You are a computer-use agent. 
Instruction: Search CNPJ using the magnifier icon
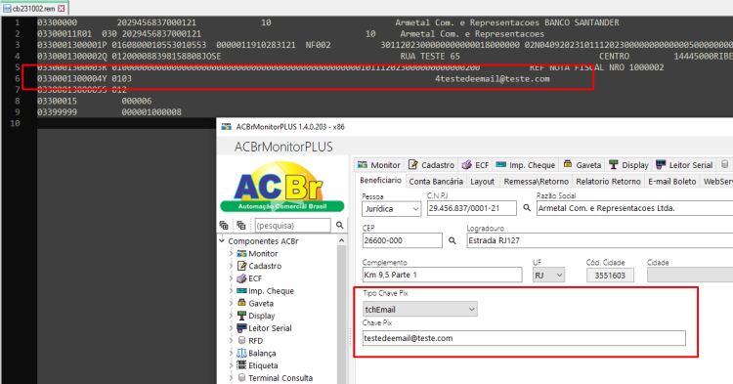[527, 208]
